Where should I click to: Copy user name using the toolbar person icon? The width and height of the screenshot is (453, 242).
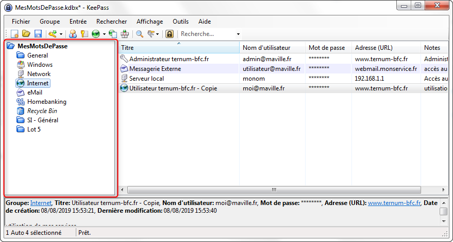(x=73, y=34)
